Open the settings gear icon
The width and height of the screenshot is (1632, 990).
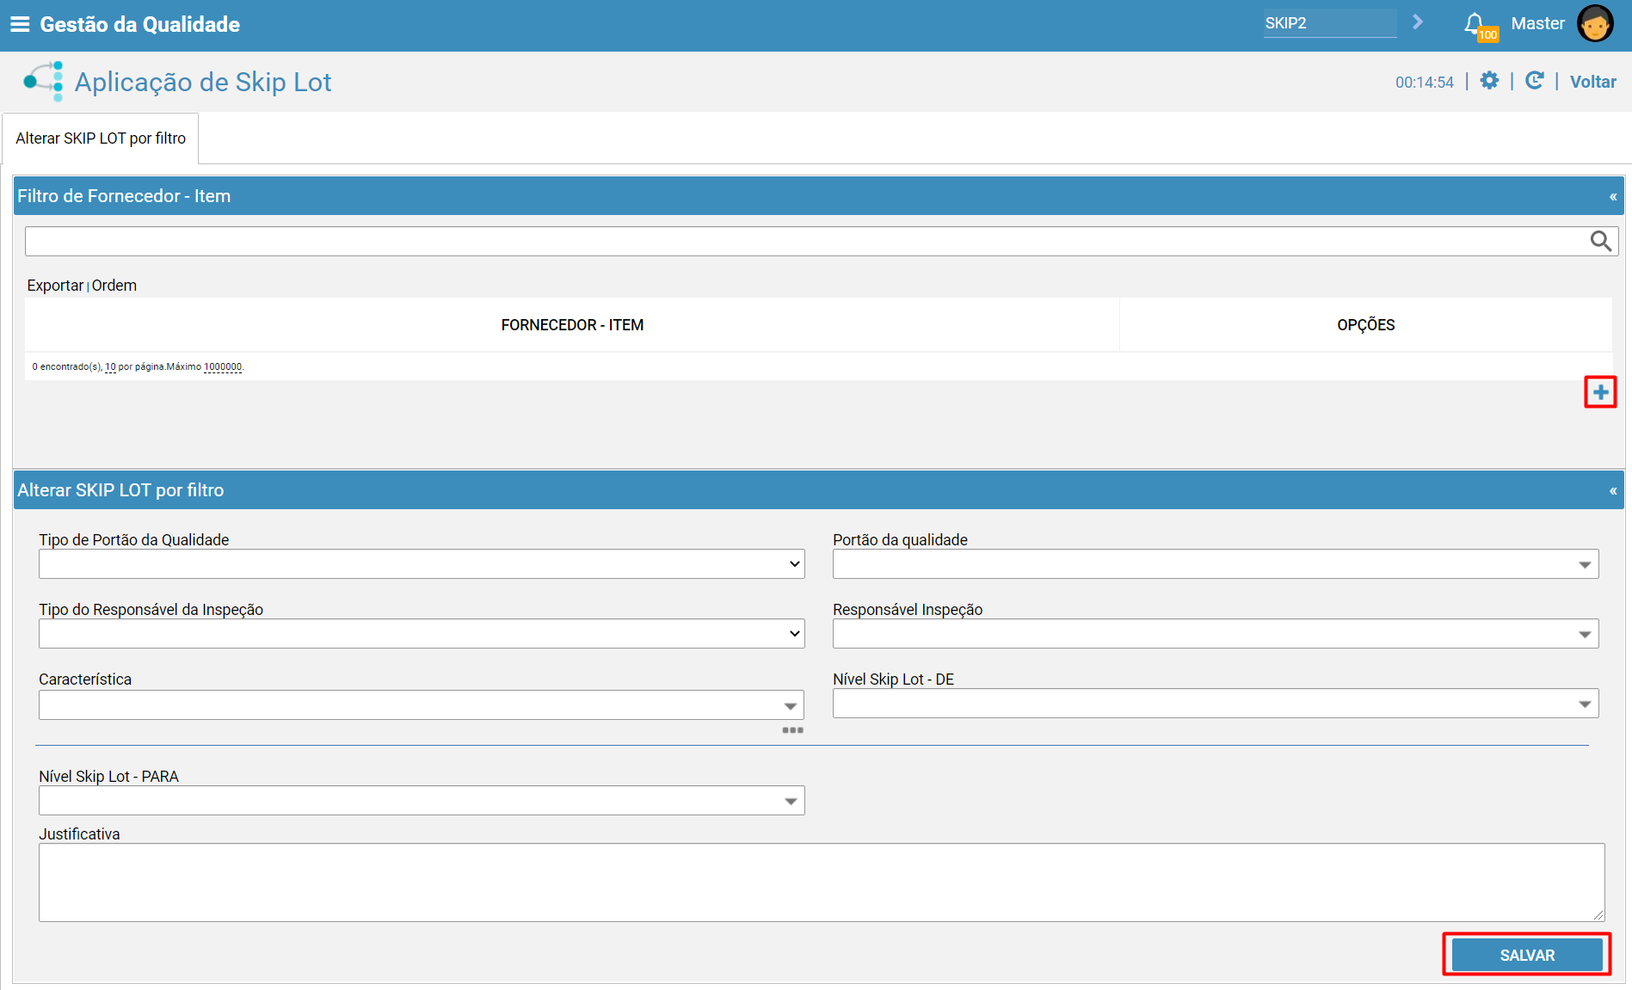1489,81
